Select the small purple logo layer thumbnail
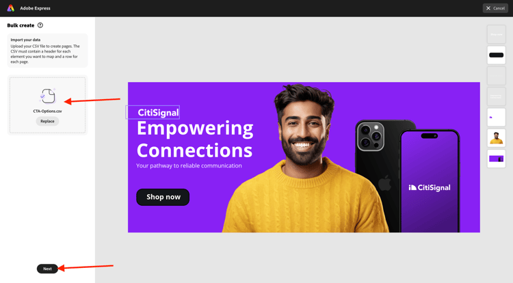 coord(497,118)
